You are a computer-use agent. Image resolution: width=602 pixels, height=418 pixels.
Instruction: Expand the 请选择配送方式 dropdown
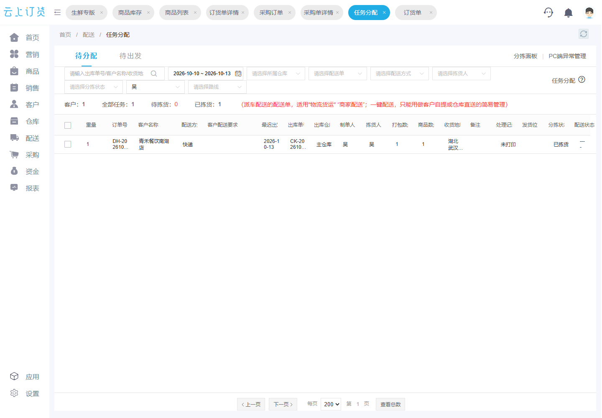(x=400, y=74)
